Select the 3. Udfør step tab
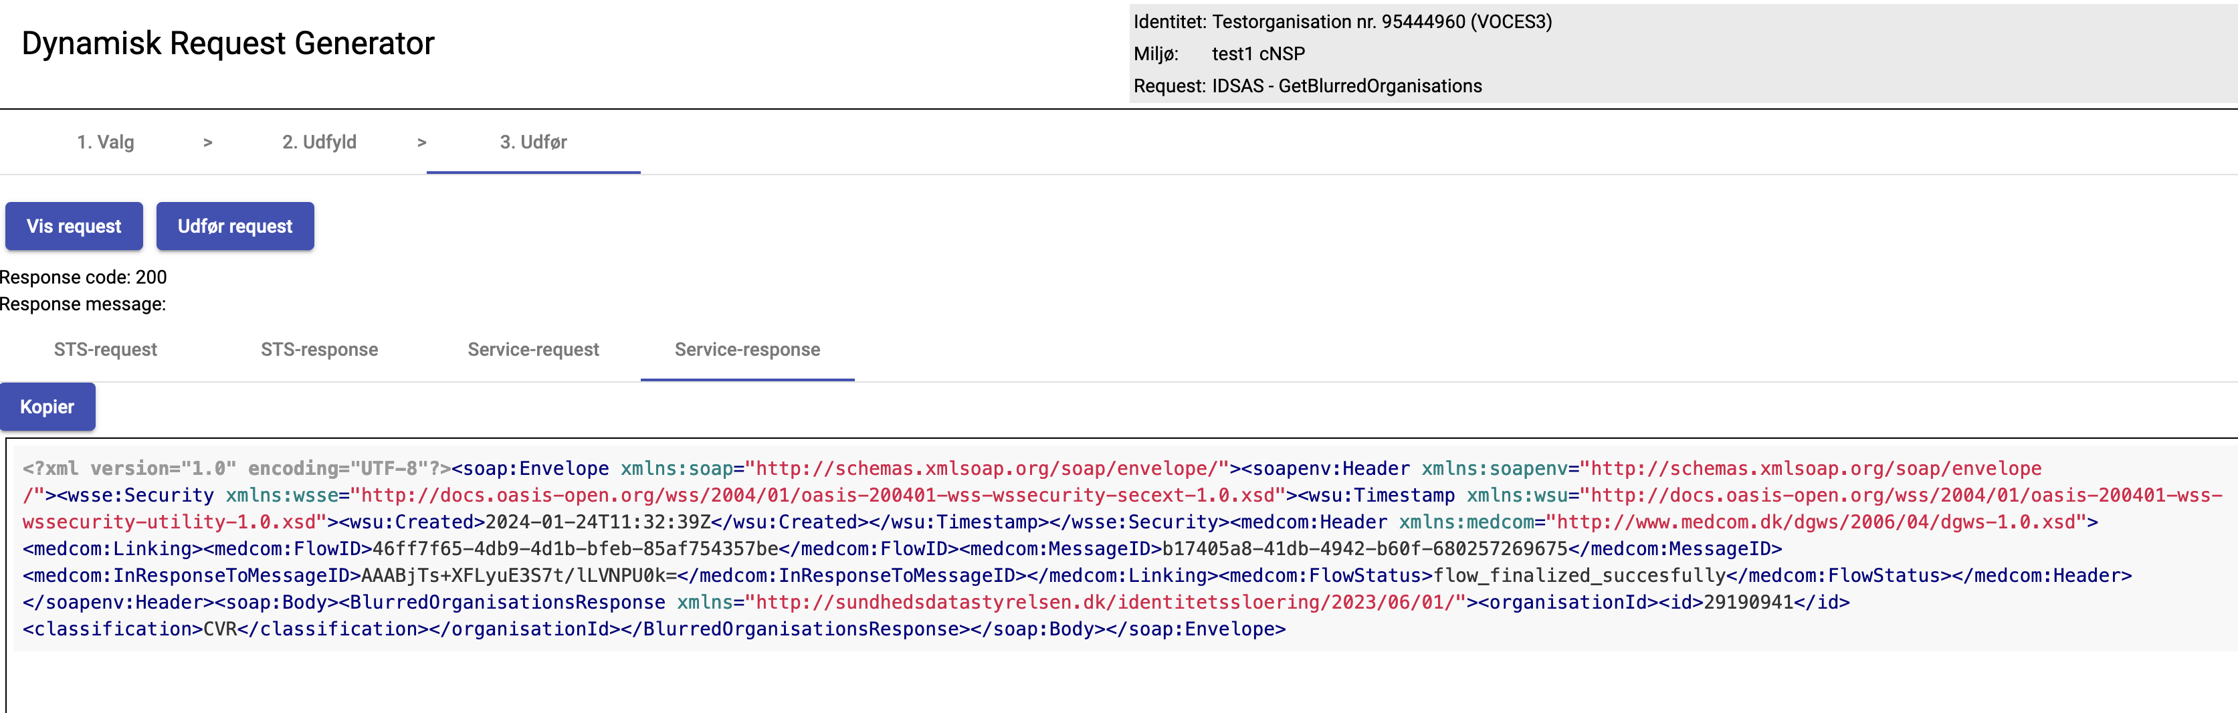The width and height of the screenshot is (2238, 713). [x=532, y=142]
